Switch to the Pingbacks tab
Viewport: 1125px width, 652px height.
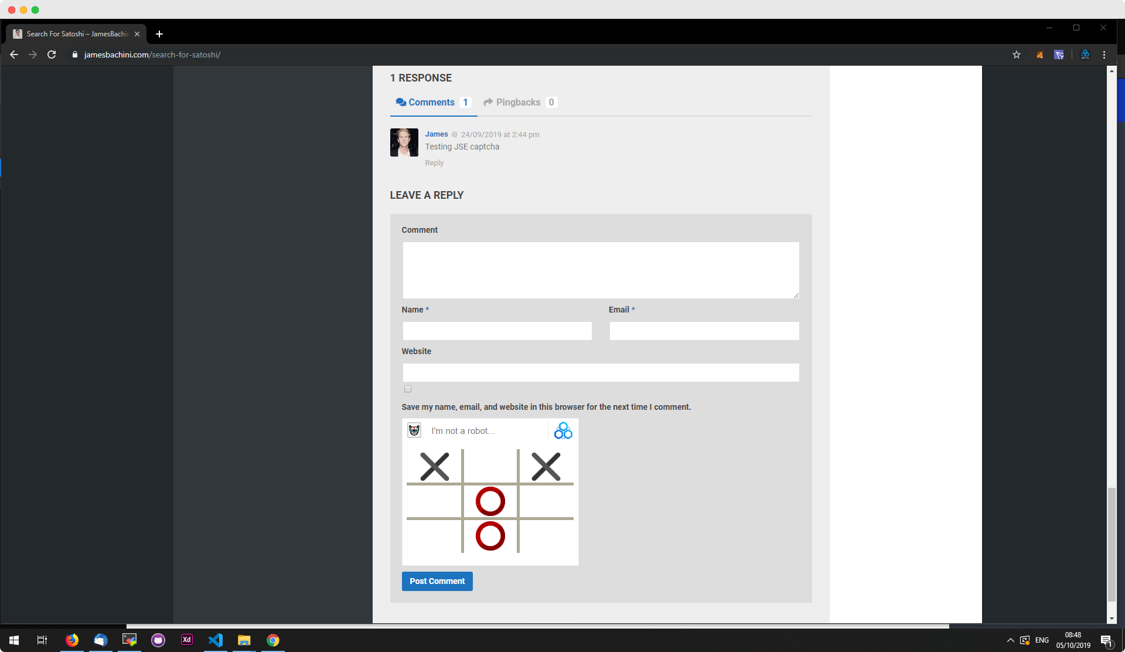pyautogui.click(x=520, y=102)
